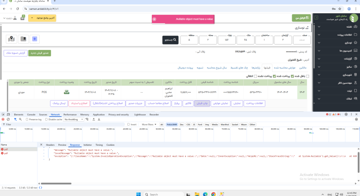The height and width of the screenshot is (196, 360).
Task: Toggle the پرداخت نشده checkbox
Action: point(274,76)
